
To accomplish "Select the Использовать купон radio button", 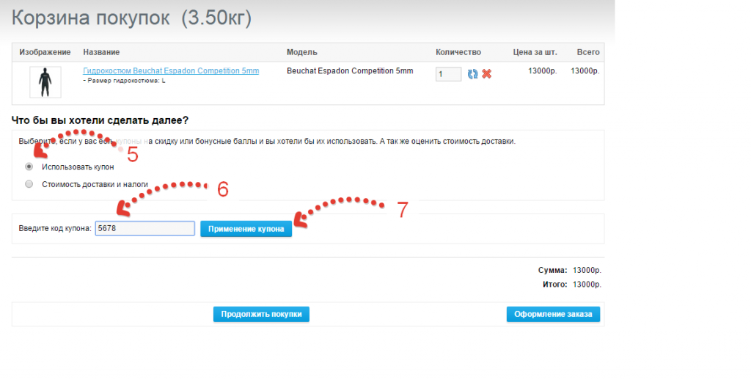I will pos(29,167).
